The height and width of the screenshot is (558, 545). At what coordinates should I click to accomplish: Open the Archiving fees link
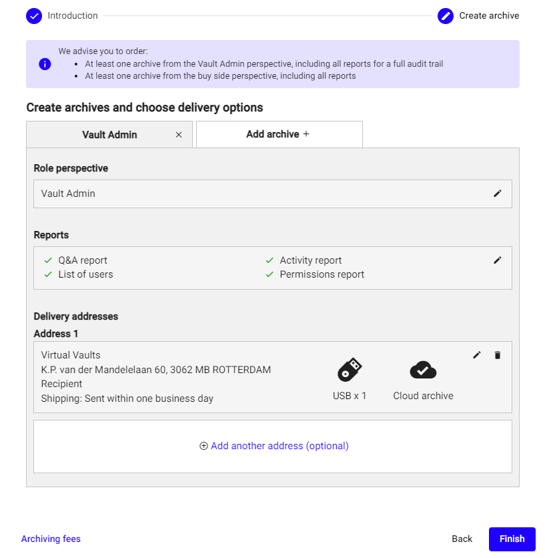click(x=51, y=539)
